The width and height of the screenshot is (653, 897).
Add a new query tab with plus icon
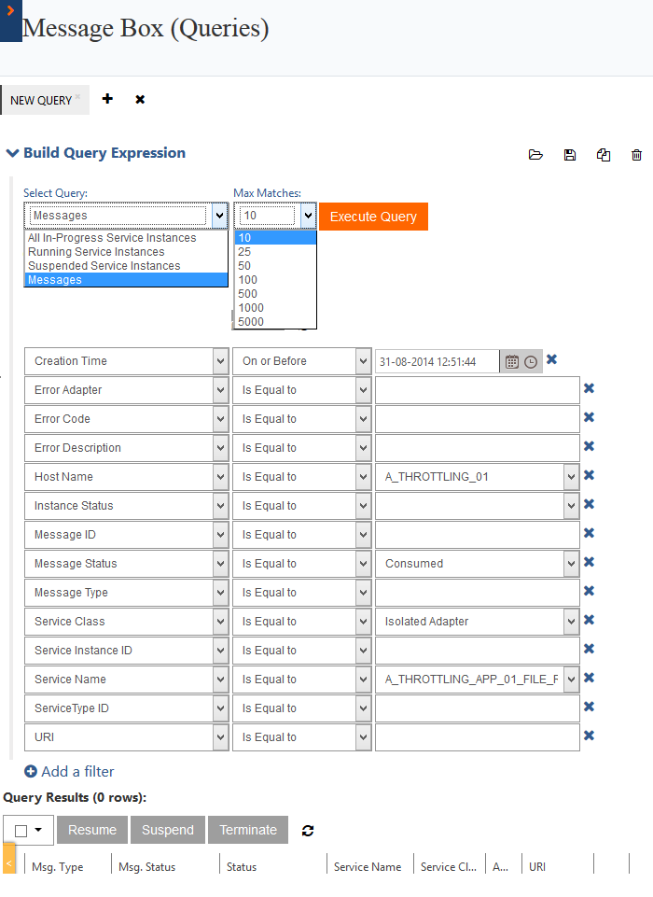[107, 99]
